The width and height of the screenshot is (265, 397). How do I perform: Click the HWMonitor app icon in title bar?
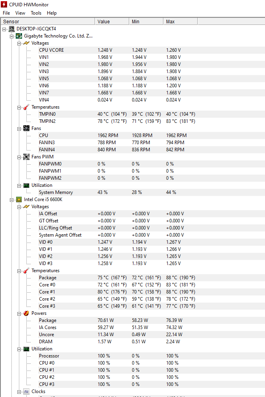click(x=5, y=4)
